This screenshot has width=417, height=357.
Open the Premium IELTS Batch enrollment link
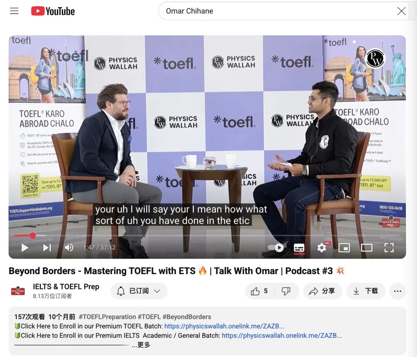coord(281,335)
